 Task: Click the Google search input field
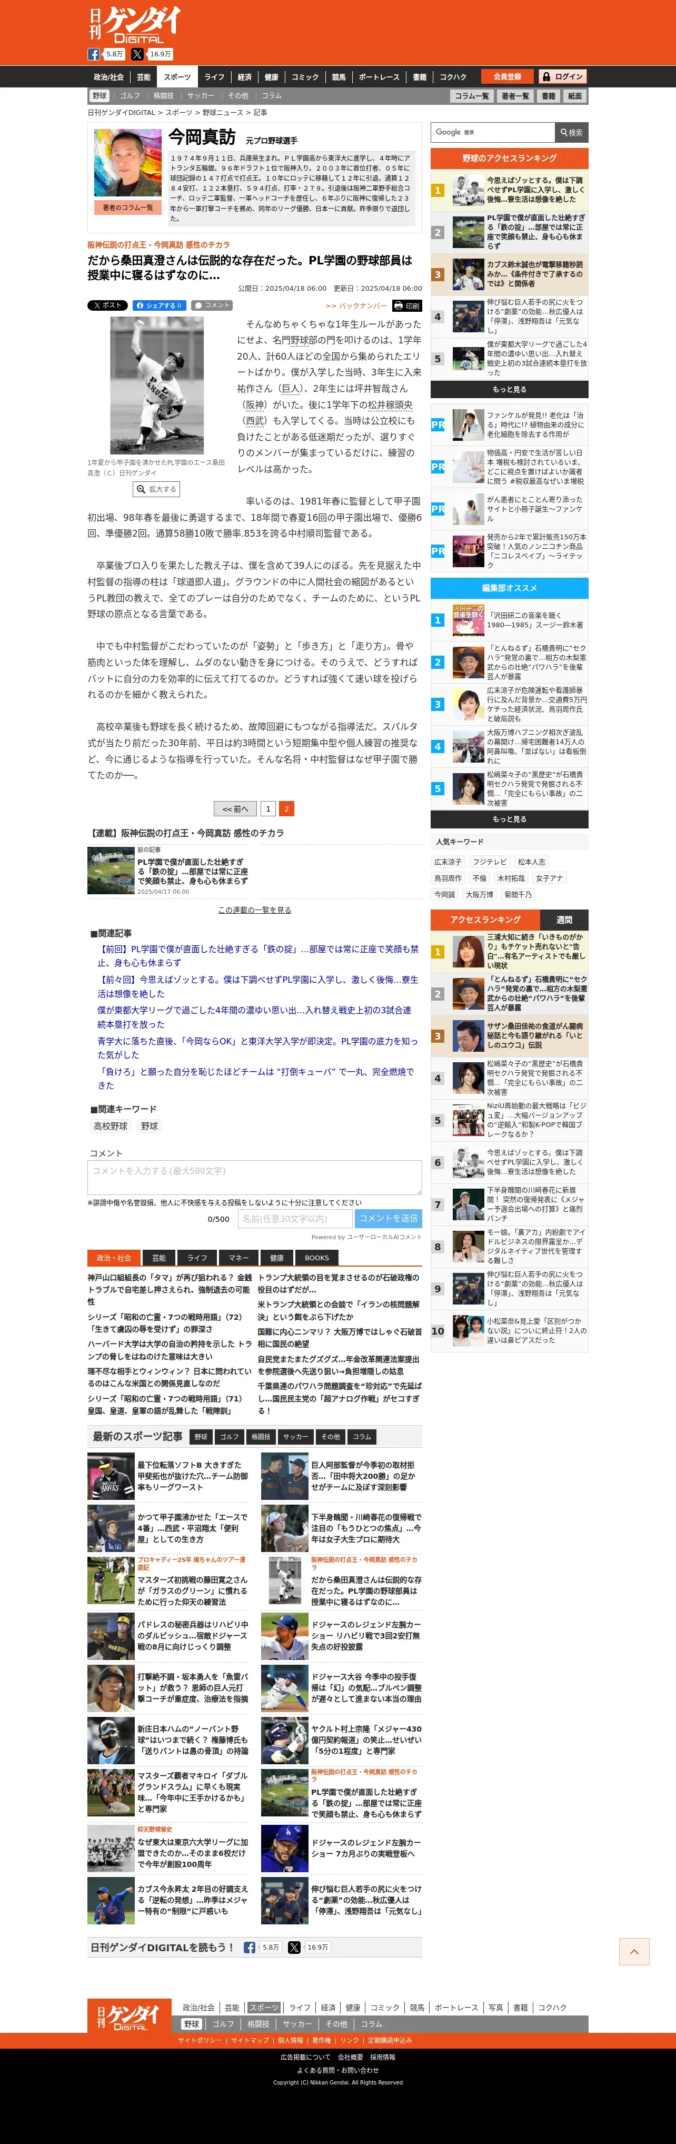click(x=493, y=132)
